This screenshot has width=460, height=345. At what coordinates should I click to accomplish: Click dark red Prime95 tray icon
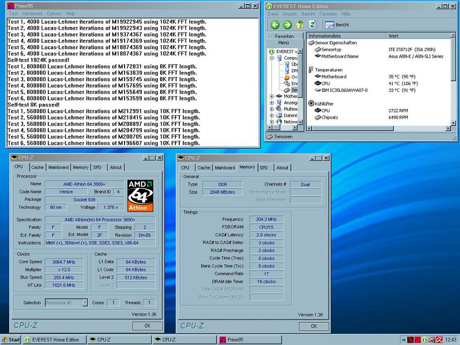[410, 340]
